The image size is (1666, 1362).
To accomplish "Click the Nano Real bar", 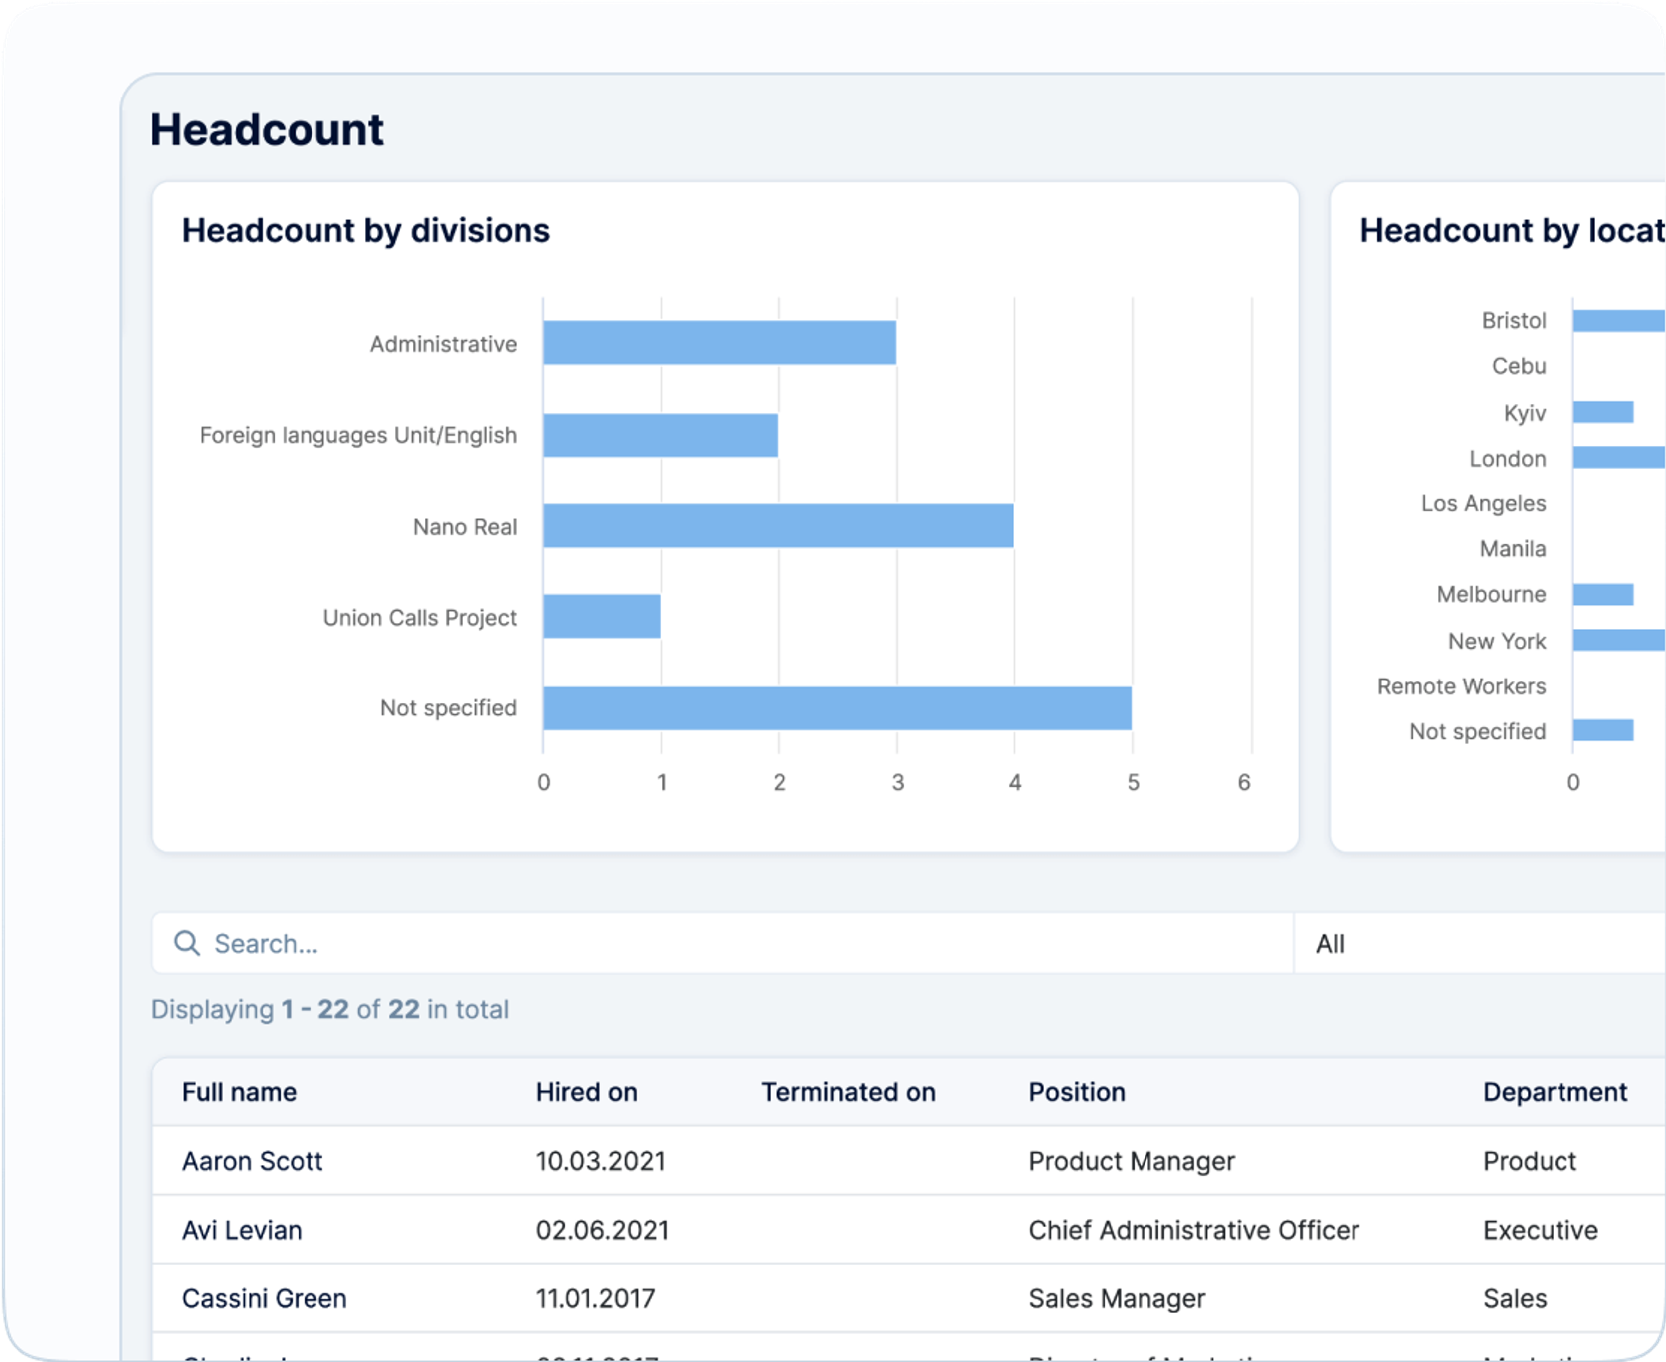I will (778, 526).
